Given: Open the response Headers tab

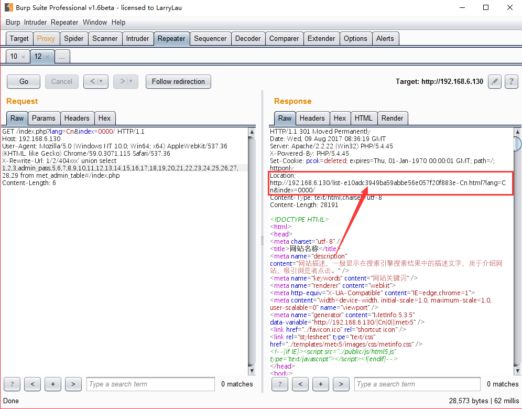Looking at the screenshot, I should pyautogui.click(x=312, y=118).
